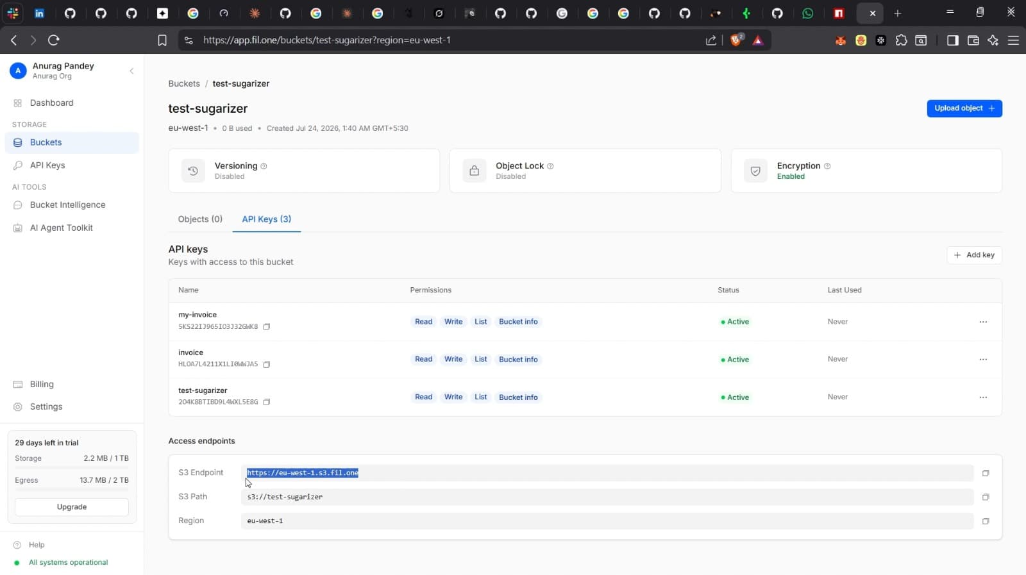Copy the invoice API key ID
The image size is (1026, 575).
pyautogui.click(x=267, y=365)
